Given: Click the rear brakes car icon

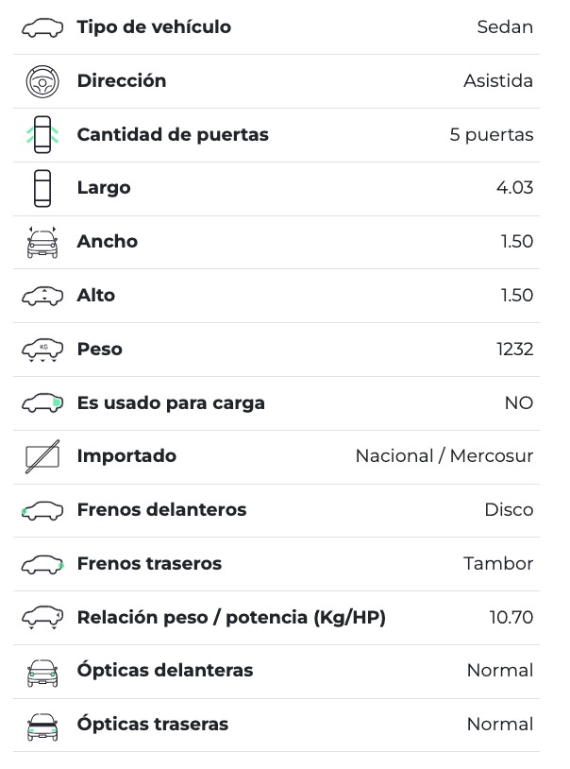Looking at the screenshot, I should [x=42, y=564].
